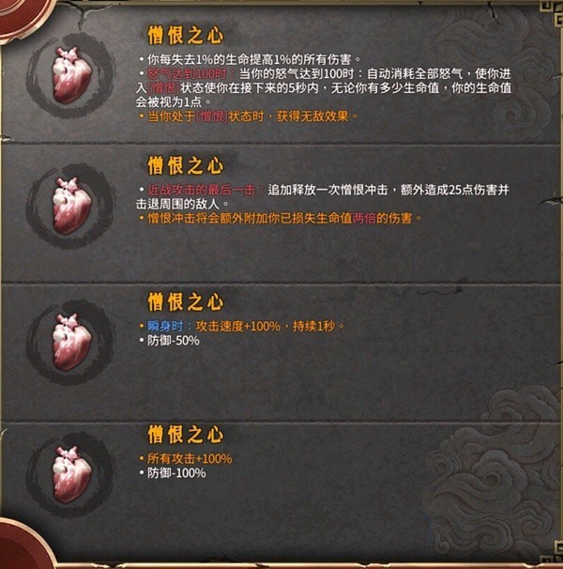
Task: Click the gold corner bracket at the bottom-right
Action: 552,555
